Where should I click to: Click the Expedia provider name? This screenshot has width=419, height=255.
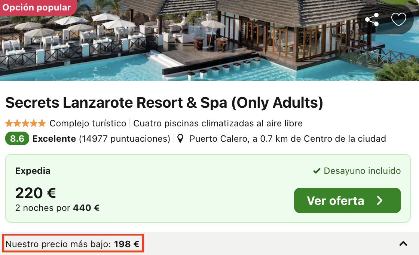tap(33, 171)
